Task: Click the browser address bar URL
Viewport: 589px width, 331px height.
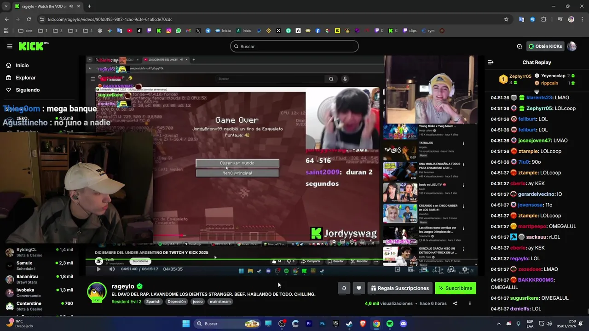Action: click(110, 19)
